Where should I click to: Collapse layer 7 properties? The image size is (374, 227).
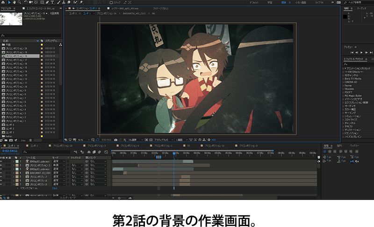coord(14,184)
